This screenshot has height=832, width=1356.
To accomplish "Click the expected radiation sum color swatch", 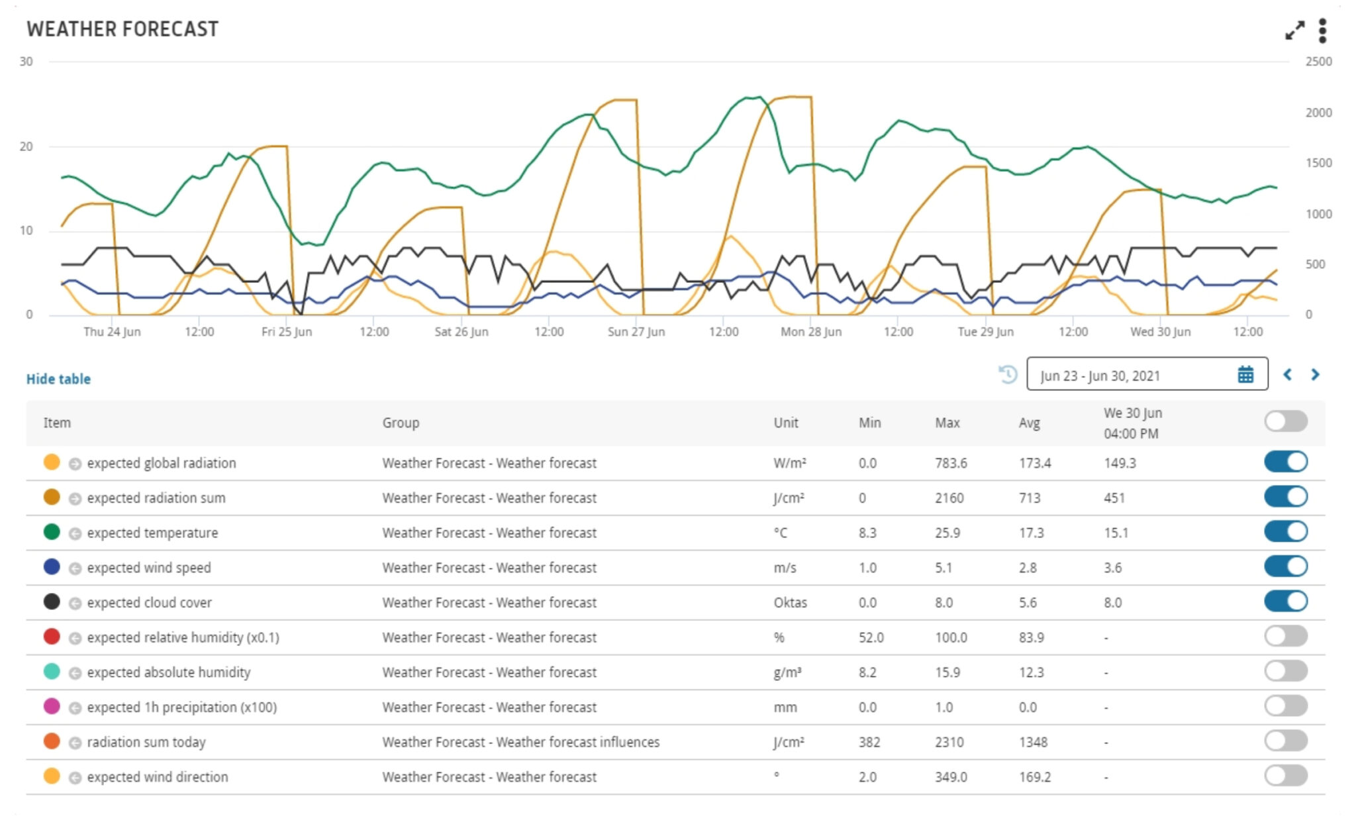I will pos(52,497).
